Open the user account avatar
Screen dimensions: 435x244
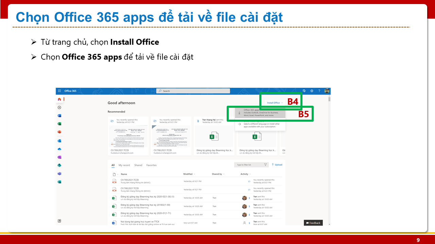click(326, 91)
